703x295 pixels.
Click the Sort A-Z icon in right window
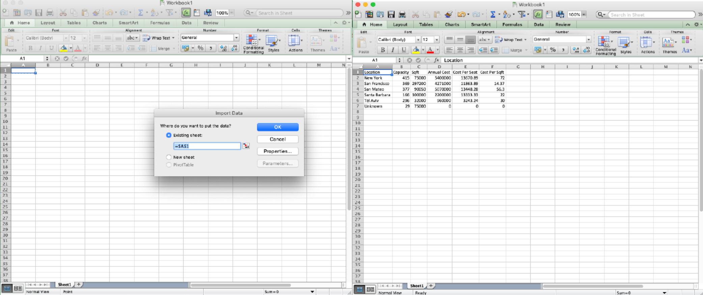[506, 14]
